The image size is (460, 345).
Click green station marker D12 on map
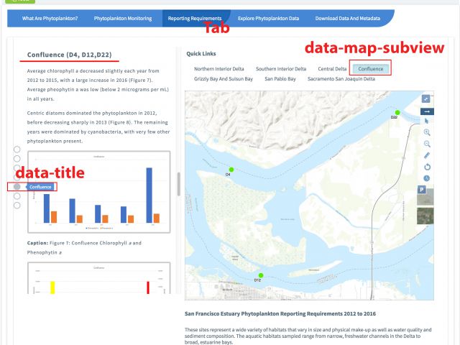261,275
